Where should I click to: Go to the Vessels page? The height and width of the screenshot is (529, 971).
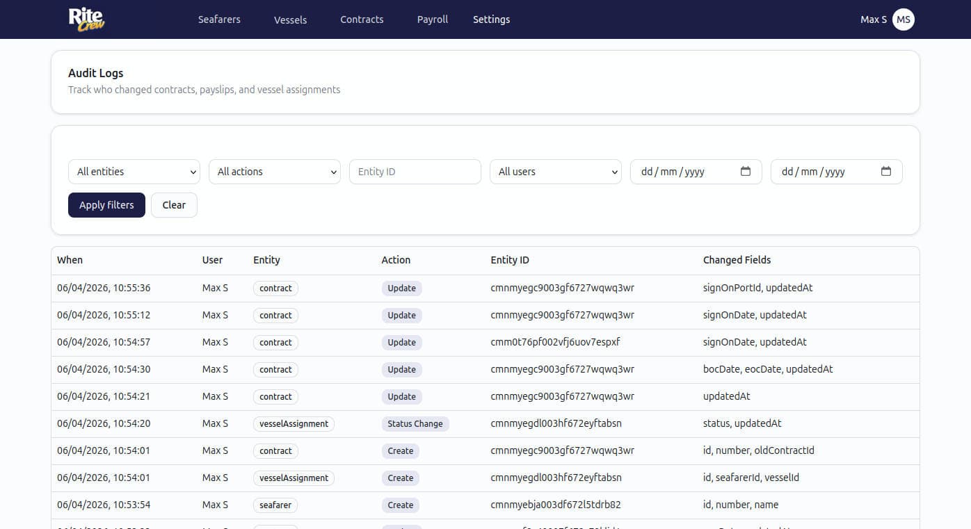coord(290,20)
